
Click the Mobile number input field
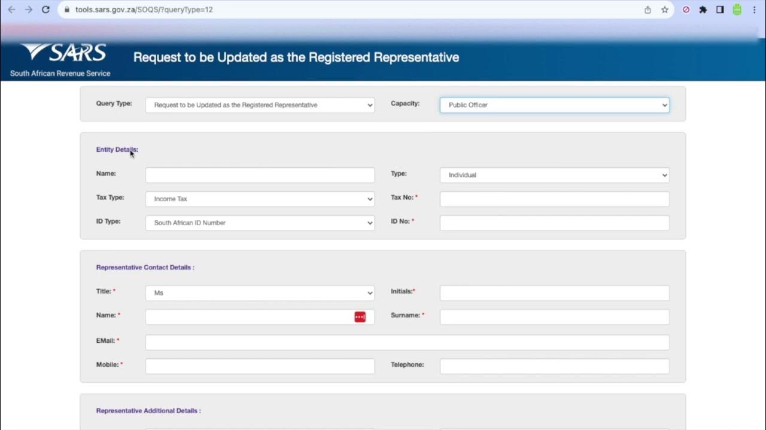point(260,366)
